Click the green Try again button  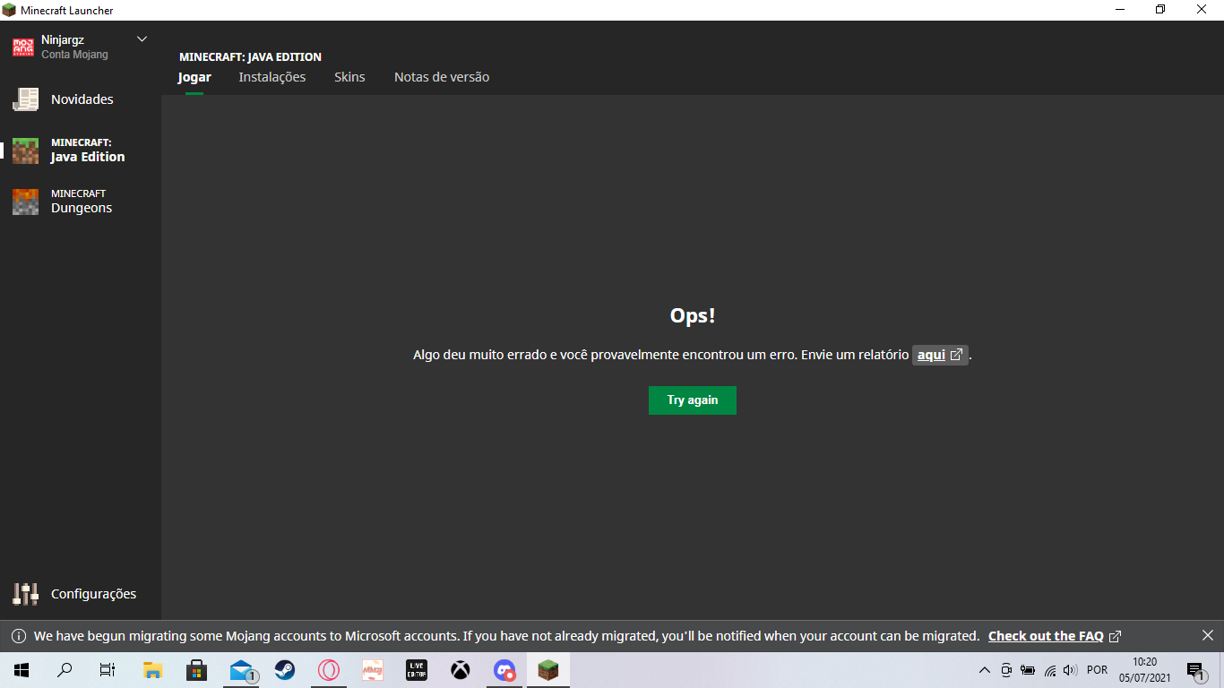coord(693,400)
